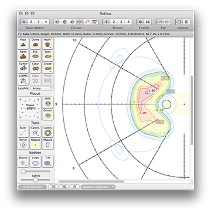This screenshot has width=211, height=213.
Task: Adjust the Labels slider
Action: pyautogui.click(x=35, y=180)
